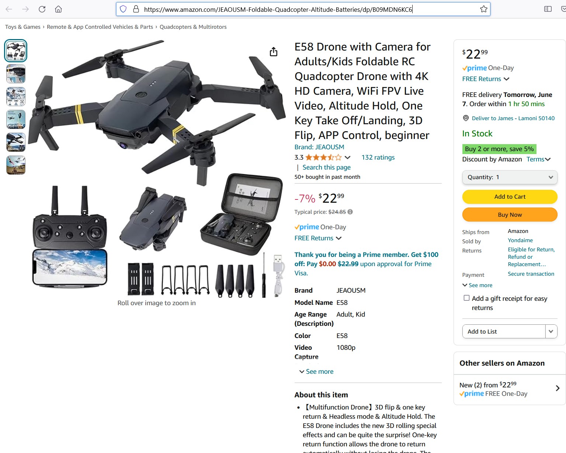Click the info icon next to typical price
Image resolution: width=566 pixels, height=453 pixels.
(350, 212)
